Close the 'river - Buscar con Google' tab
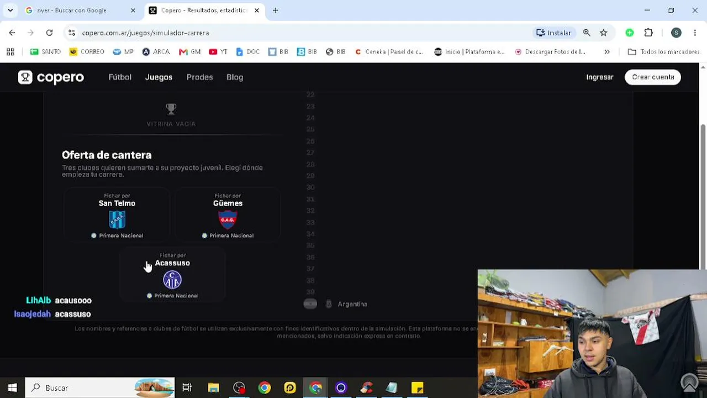The width and height of the screenshot is (707, 398). pyautogui.click(x=133, y=11)
